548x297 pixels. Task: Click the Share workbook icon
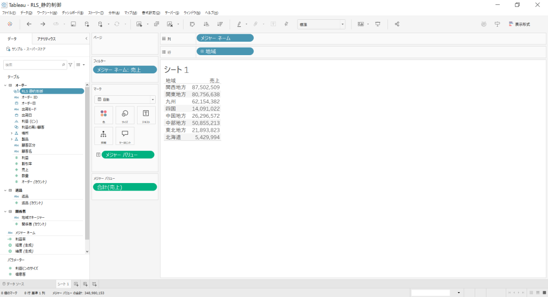pyautogui.click(x=397, y=24)
